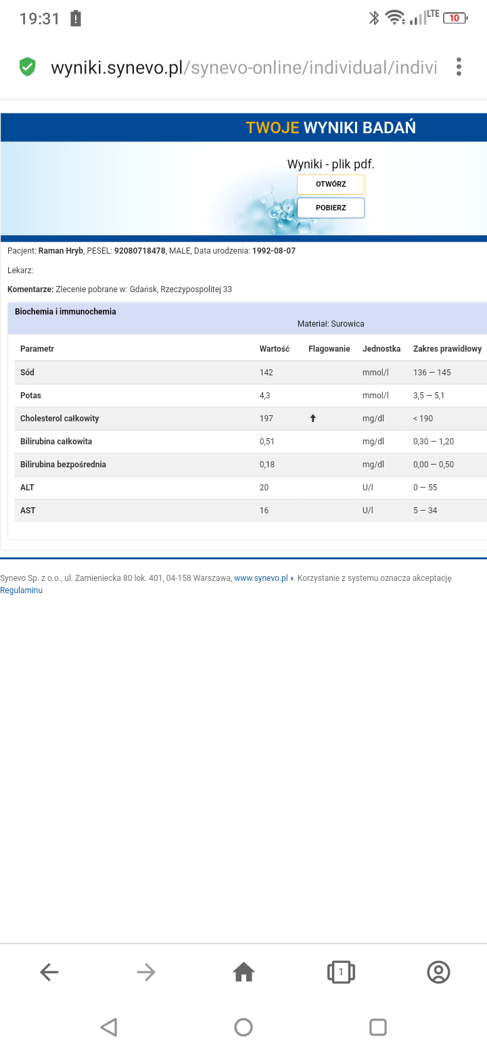Viewport: 487px width, 1055px height.
Task: Open the browser account profile icon
Action: [438, 972]
